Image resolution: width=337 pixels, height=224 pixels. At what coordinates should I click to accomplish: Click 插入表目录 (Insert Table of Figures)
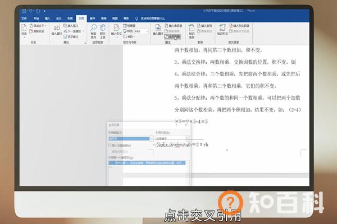coord(174,26)
